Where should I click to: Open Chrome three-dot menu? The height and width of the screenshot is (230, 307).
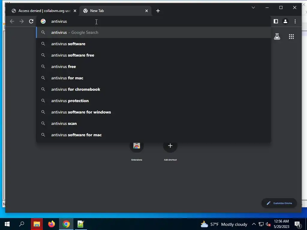pyautogui.click(x=295, y=21)
